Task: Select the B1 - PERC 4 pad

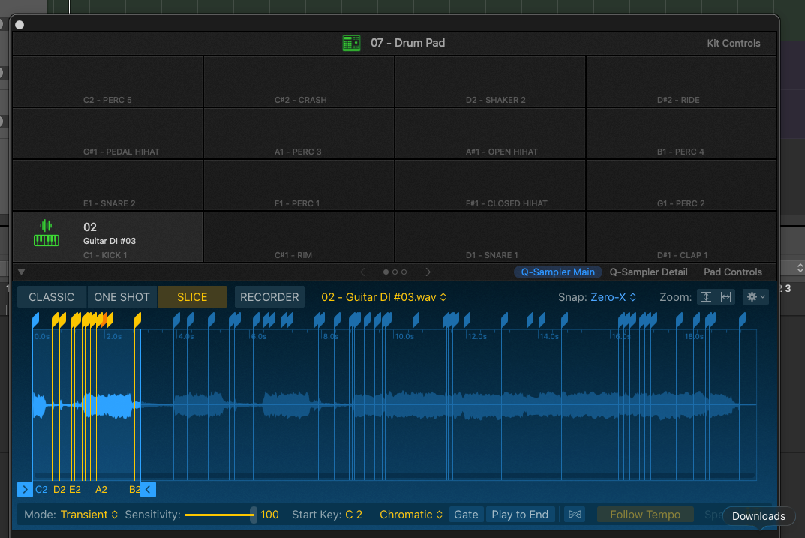Action: tap(681, 134)
